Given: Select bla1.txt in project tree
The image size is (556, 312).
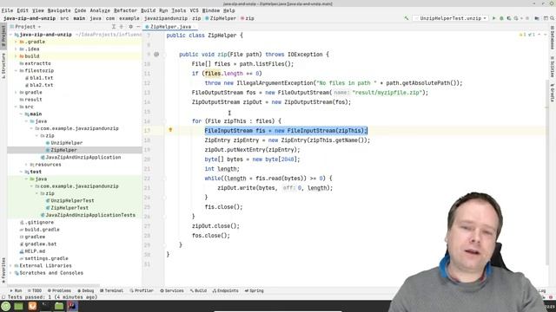Looking at the screenshot, I should pyautogui.click(x=39, y=78).
